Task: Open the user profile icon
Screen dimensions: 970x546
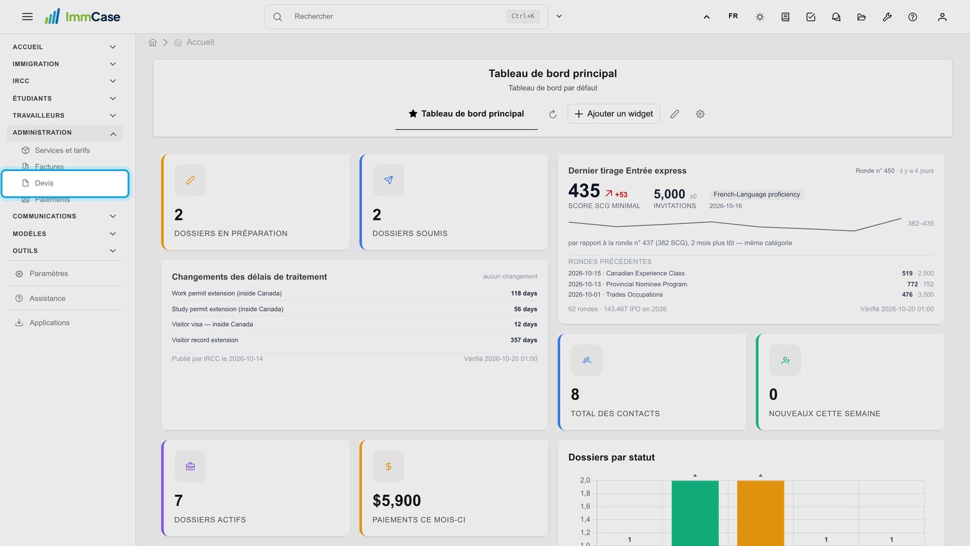Action: point(942,17)
